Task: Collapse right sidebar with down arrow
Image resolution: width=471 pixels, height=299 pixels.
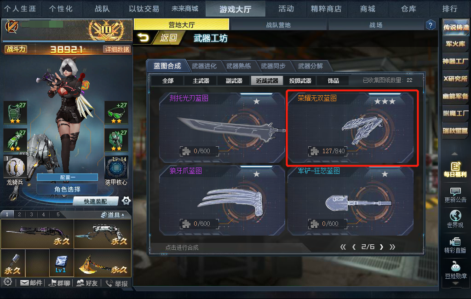Action: click(x=455, y=283)
